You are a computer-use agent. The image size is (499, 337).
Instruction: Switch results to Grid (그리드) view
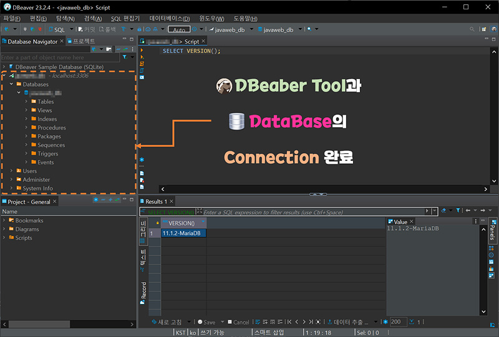(143, 232)
